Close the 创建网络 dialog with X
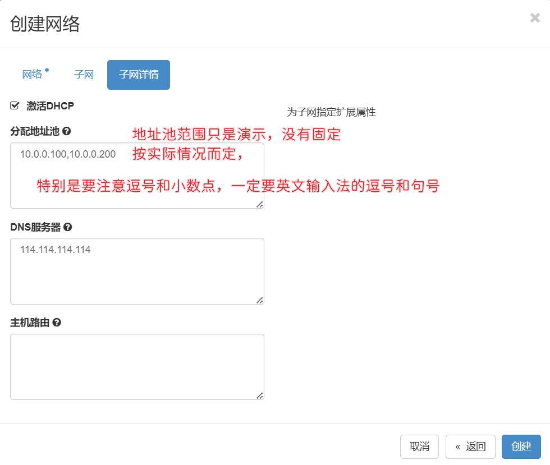The width and height of the screenshot is (550, 465). coord(535,18)
